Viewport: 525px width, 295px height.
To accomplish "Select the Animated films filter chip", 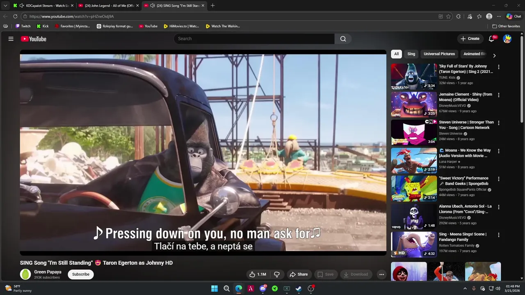I will click(474, 54).
